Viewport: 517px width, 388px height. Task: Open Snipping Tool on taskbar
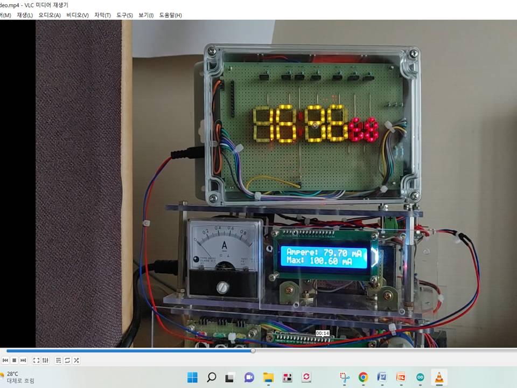(345, 377)
